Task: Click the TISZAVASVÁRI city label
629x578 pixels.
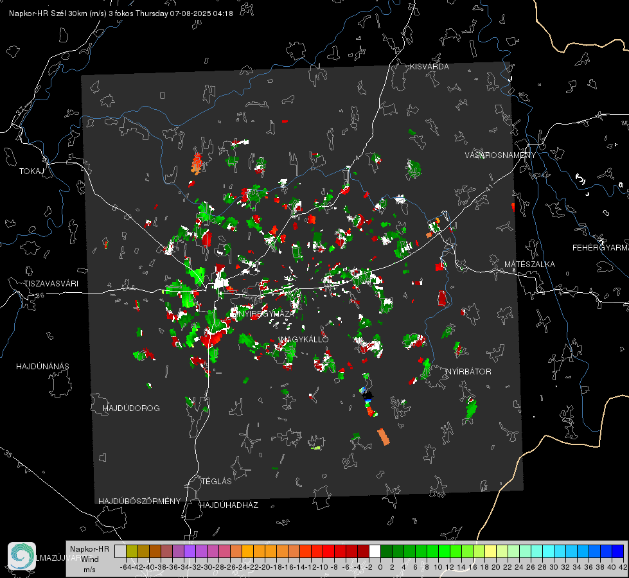Action: 51,284
